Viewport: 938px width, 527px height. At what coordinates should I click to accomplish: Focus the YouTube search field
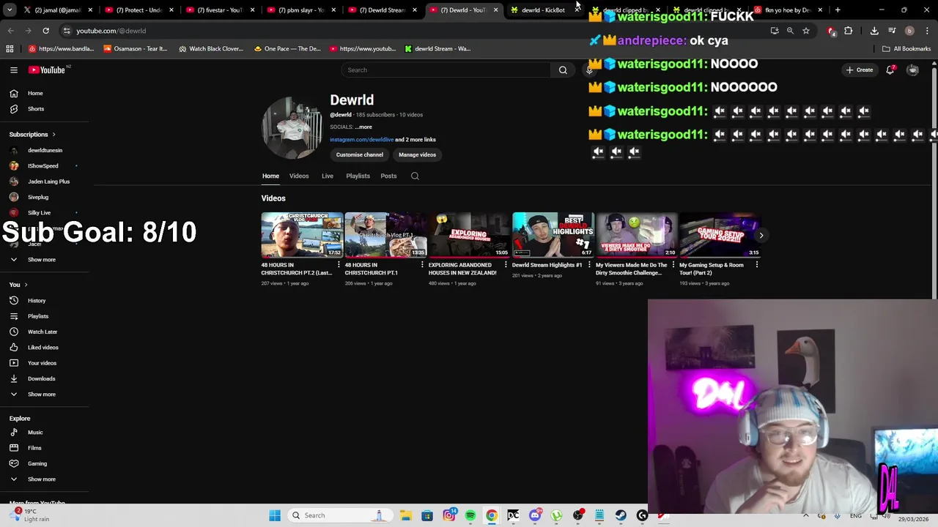446,70
